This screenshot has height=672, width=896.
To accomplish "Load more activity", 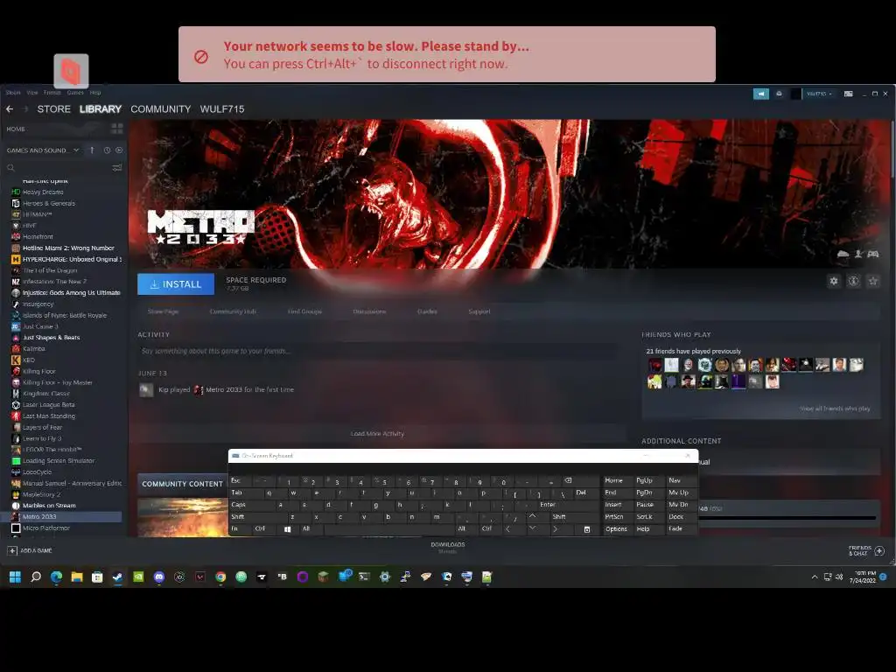I will pos(377,434).
